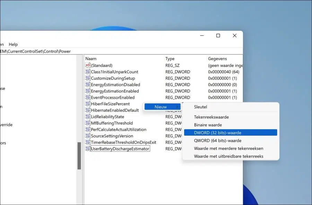This screenshot has width=312, height=205.
Task: Click the SourceSettingsVersion DWORD icon
Action: point(88,136)
